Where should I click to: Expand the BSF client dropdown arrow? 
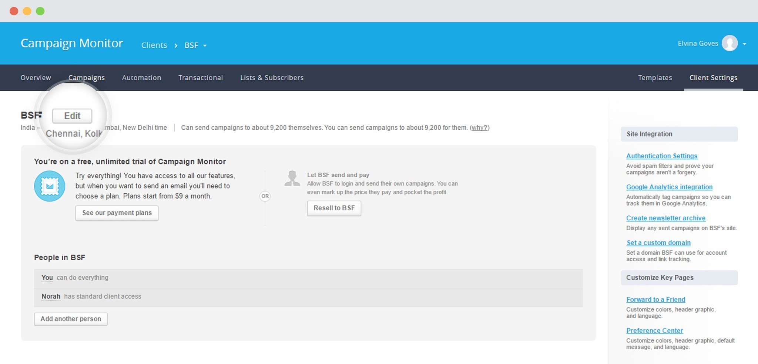point(205,45)
